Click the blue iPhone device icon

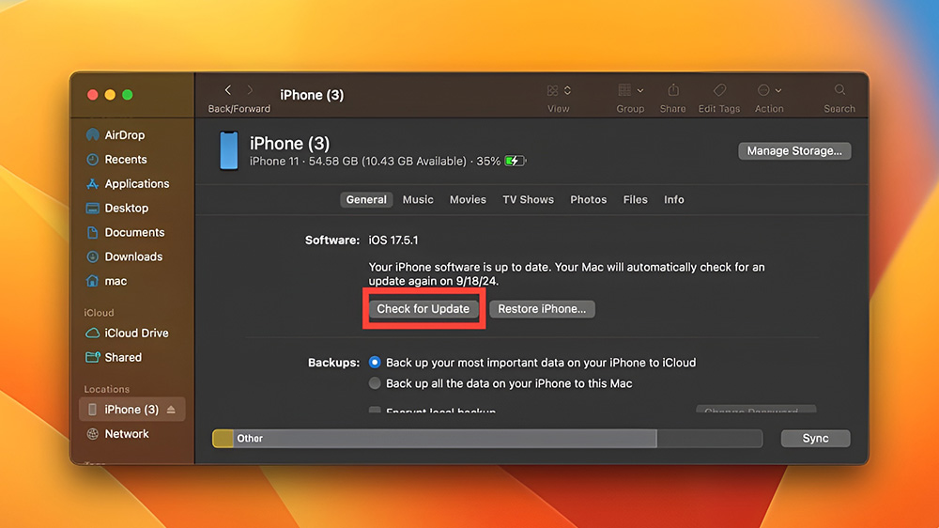click(x=229, y=150)
